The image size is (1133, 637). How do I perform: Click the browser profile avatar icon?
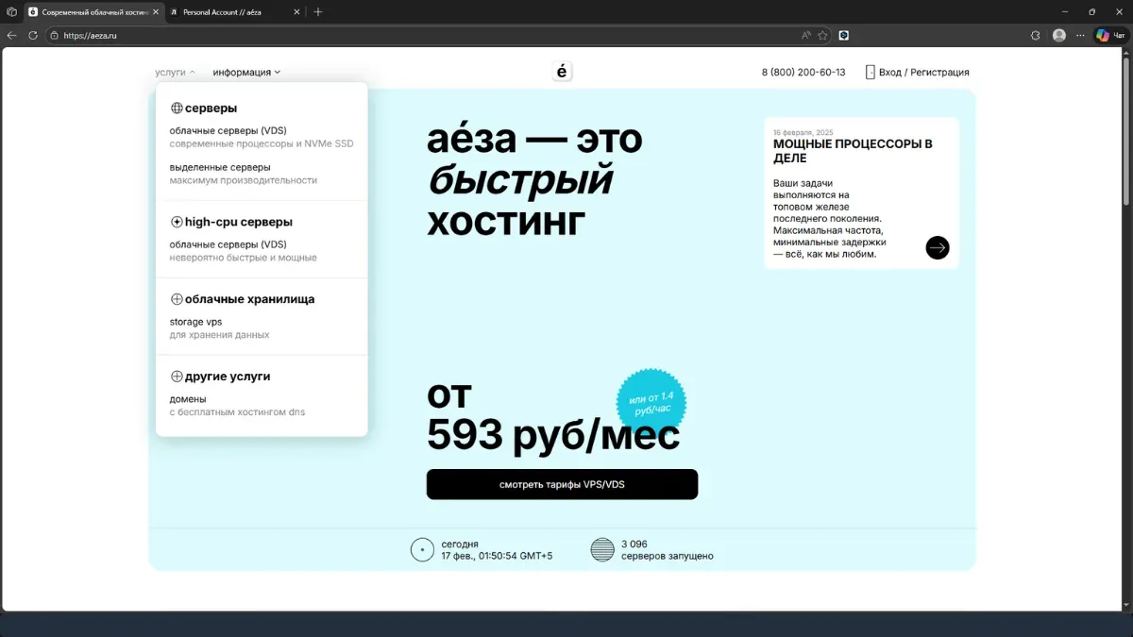tap(1058, 35)
